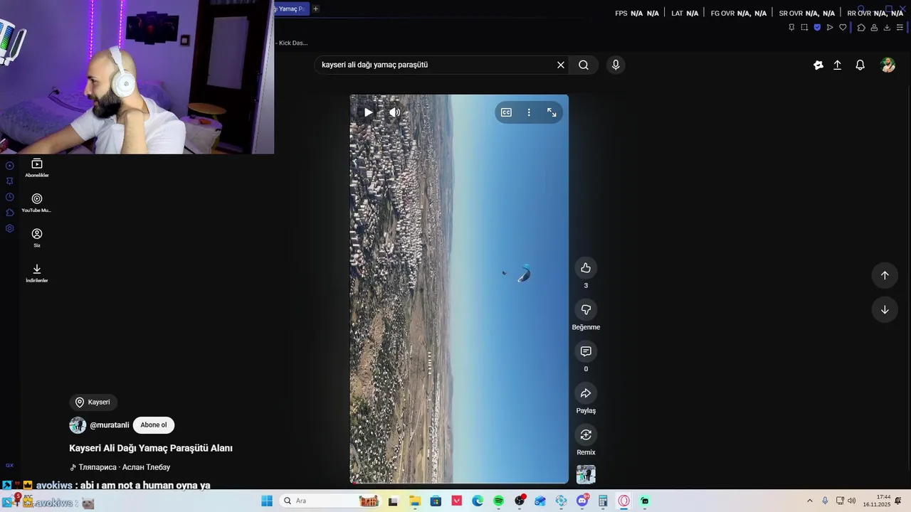This screenshot has height=512, width=911.
Task: Open the sparkle icon beside upload
Action: click(818, 65)
